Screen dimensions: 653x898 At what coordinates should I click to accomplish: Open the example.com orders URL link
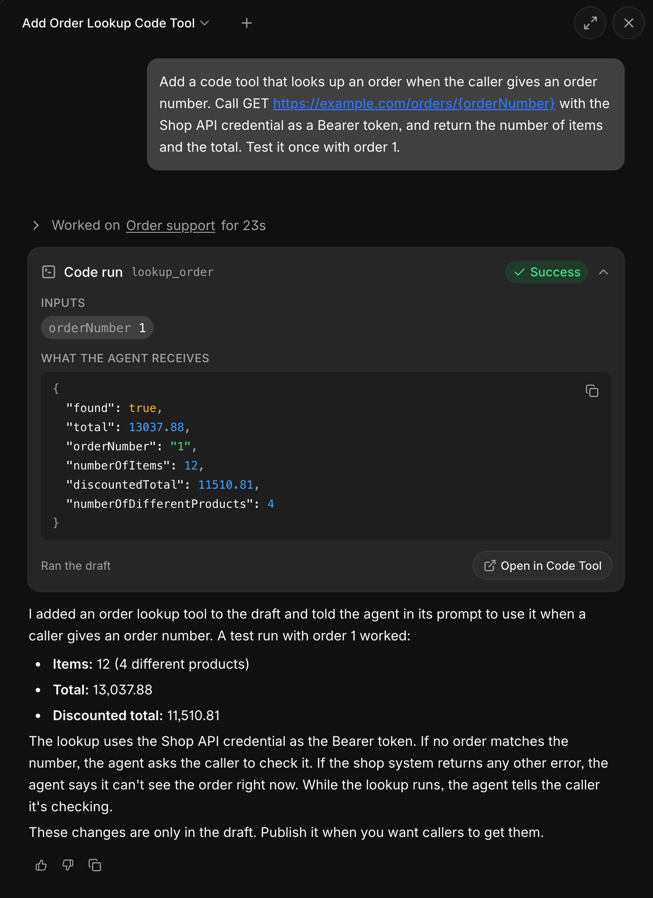point(414,104)
